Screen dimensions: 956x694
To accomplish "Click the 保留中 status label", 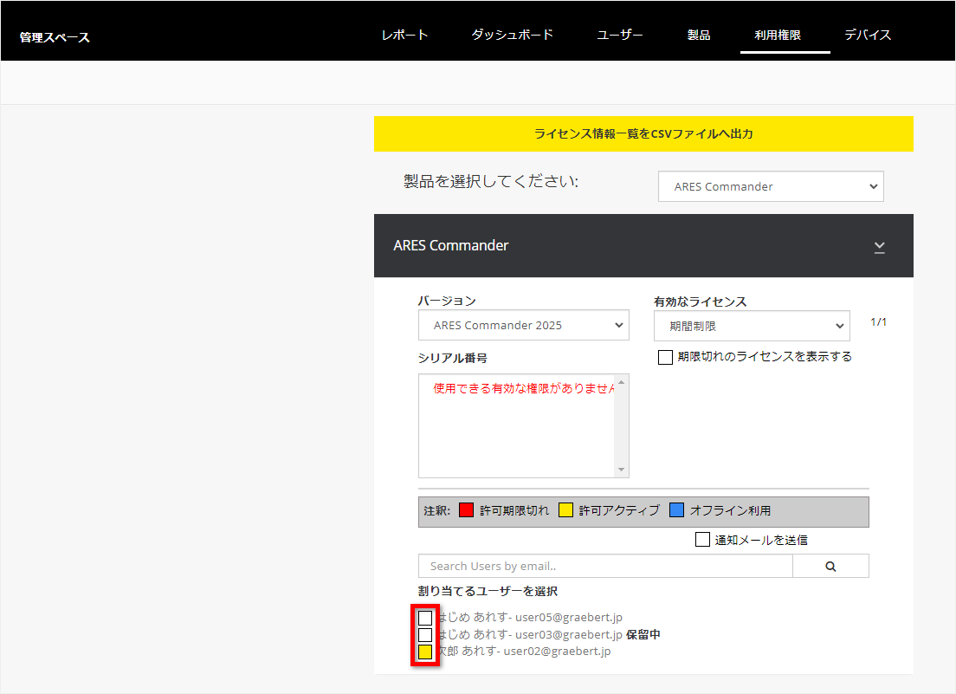I will click(643, 634).
